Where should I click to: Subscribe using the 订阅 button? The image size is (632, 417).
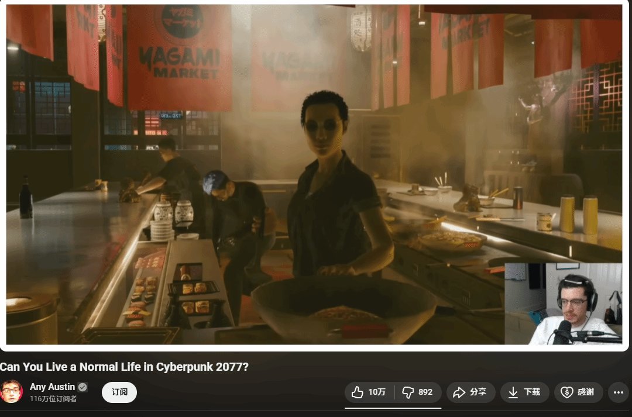tap(119, 392)
